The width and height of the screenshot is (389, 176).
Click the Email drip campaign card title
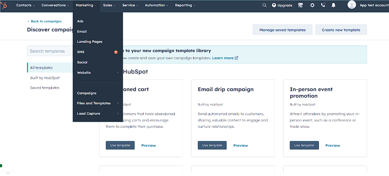pyautogui.click(x=226, y=89)
